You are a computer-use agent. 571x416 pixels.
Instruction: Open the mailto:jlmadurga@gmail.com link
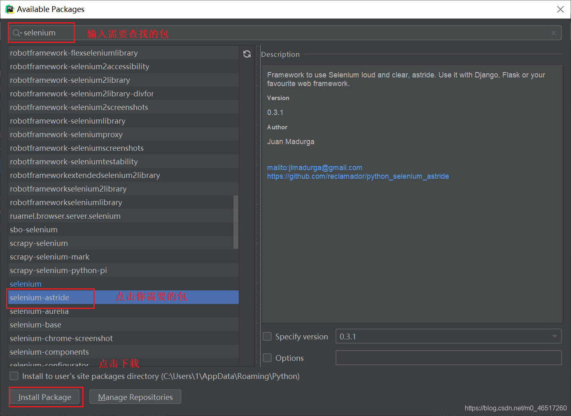click(315, 168)
